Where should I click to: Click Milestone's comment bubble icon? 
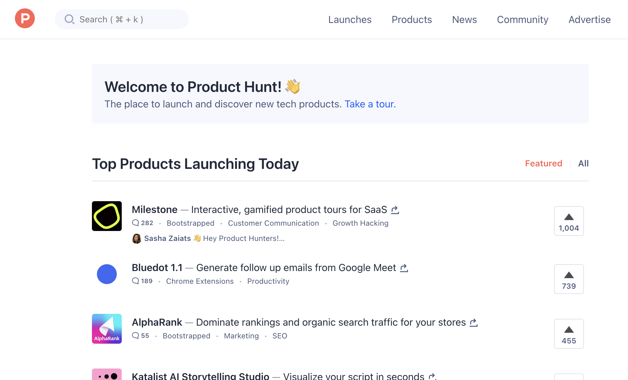(x=135, y=223)
